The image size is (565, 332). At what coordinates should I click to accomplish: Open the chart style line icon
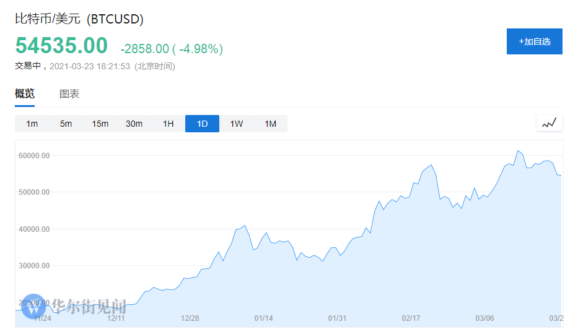pos(549,123)
